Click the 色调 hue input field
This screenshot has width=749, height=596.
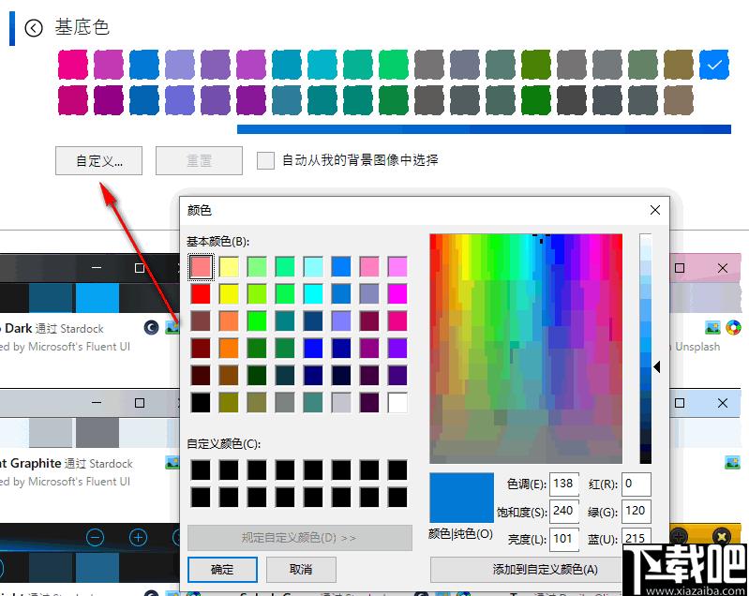pyautogui.click(x=564, y=484)
